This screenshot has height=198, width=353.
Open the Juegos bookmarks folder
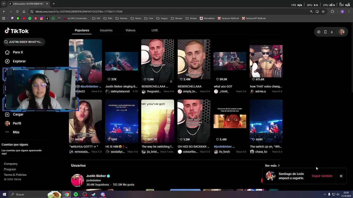pos(162,18)
